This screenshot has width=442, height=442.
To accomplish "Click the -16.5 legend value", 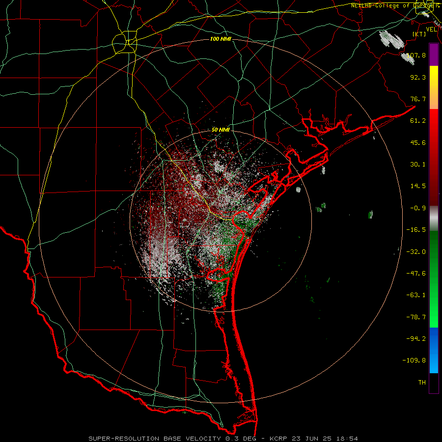I will coord(416,230).
